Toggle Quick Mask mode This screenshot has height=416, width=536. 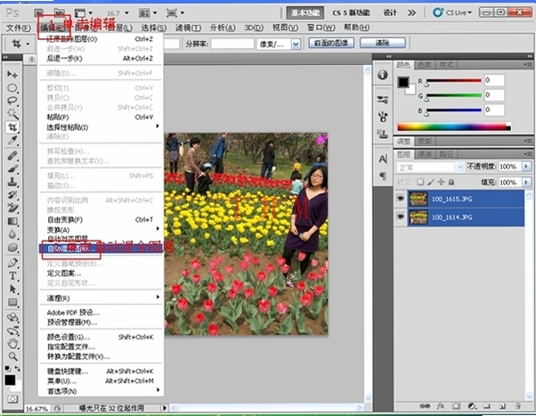pyautogui.click(x=12, y=399)
